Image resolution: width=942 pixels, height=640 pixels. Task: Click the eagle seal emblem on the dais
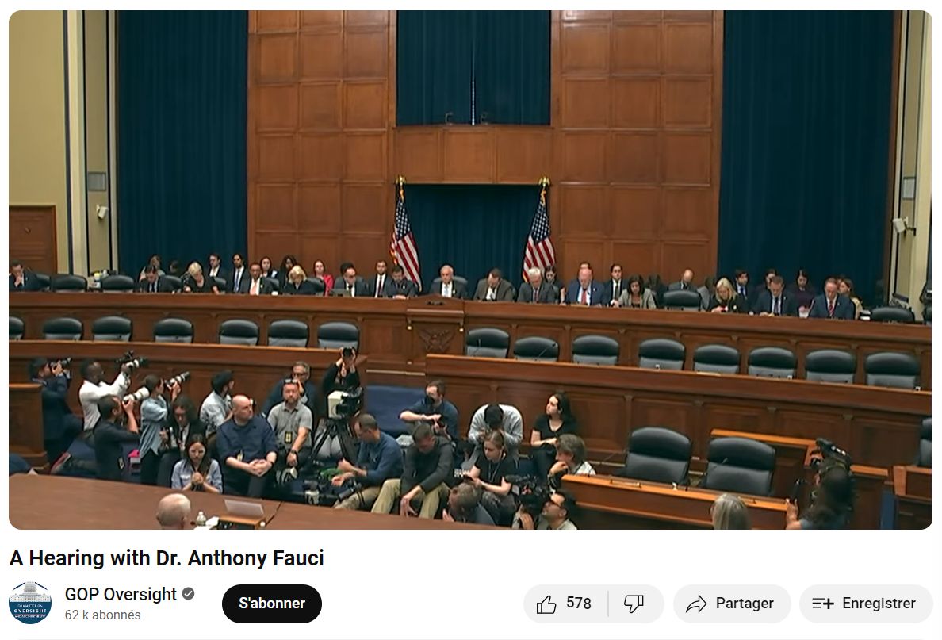tap(435, 341)
